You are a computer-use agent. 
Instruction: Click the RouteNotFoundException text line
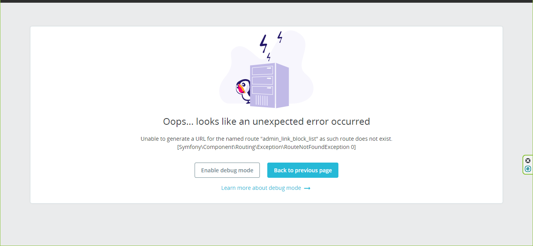pyautogui.click(x=266, y=147)
